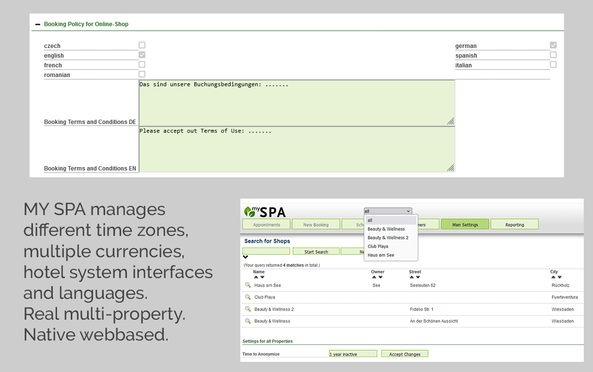Viewport: 593px width, 372px height.
Task: Enable the czech language checkbox
Action: pos(142,45)
